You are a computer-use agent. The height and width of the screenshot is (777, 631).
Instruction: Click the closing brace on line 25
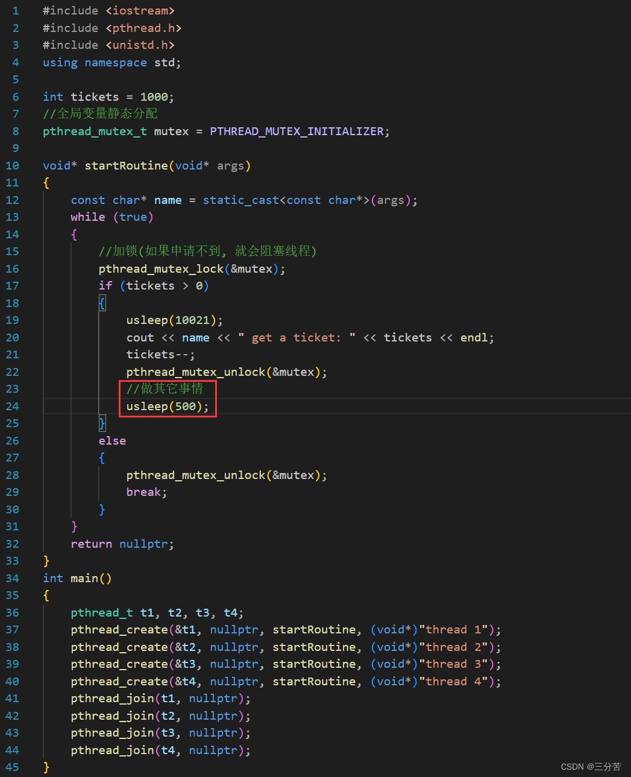tap(102, 423)
